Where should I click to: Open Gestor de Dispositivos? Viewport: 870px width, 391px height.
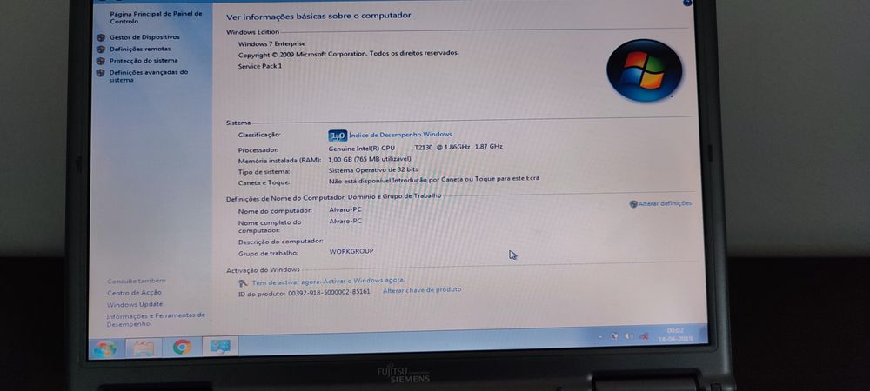point(144,37)
